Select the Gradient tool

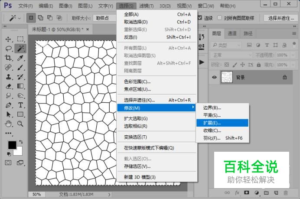[x=20, y=86]
